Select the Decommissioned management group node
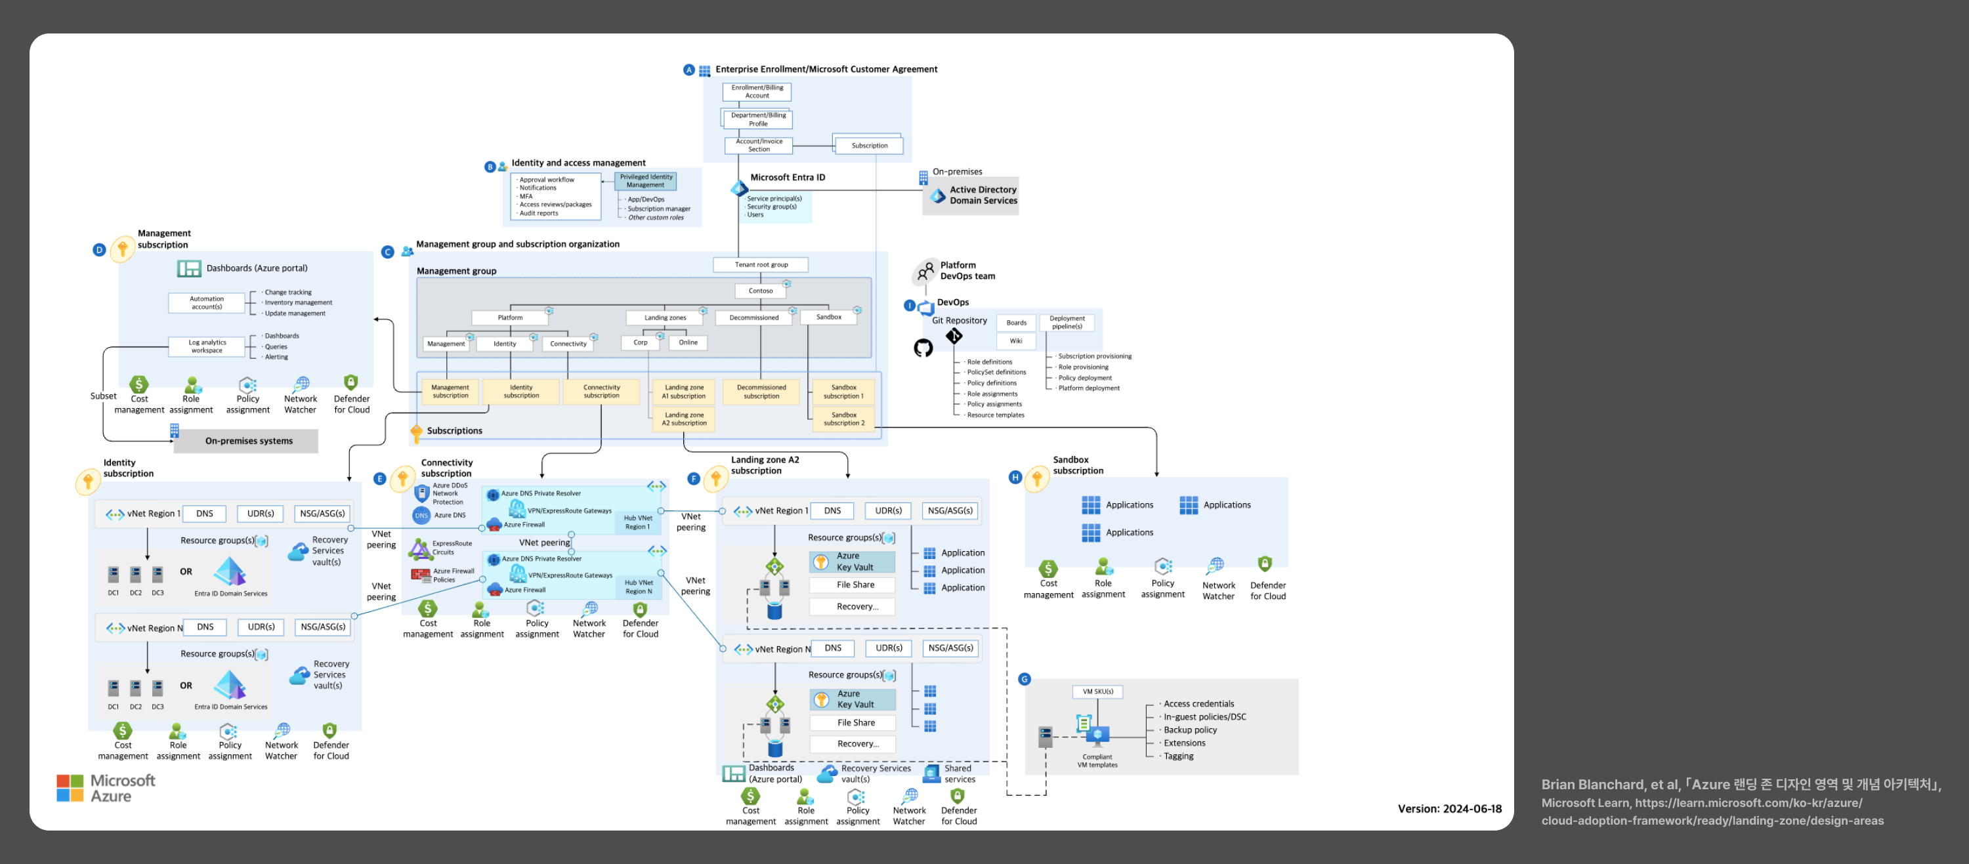1969x864 pixels. [x=753, y=318]
